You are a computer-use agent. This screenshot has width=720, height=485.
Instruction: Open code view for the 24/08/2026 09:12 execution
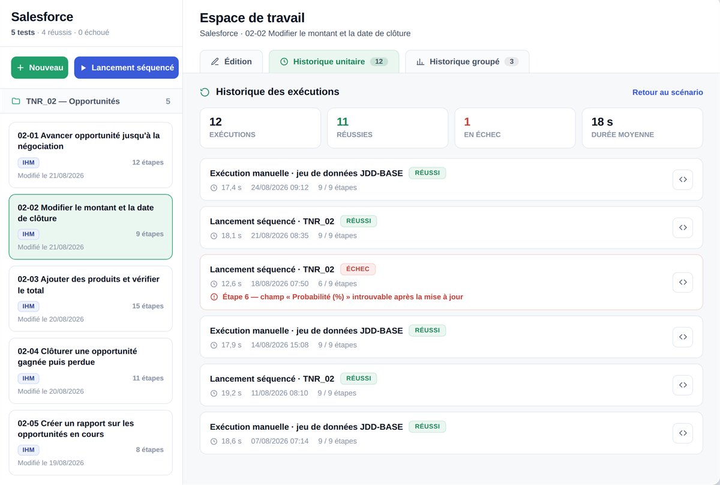coord(683,179)
